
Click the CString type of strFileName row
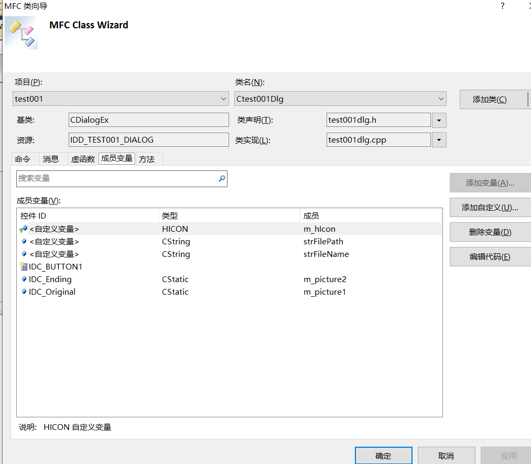tap(176, 254)
